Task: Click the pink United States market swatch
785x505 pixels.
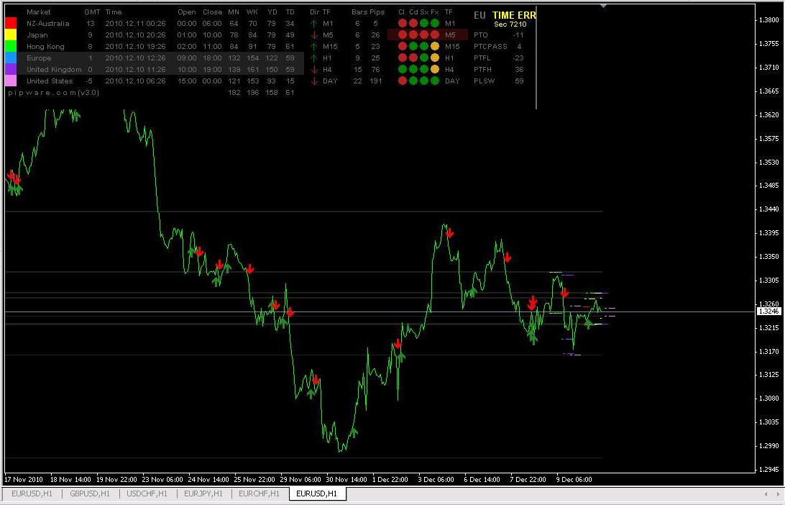Action: [x=11, y=81]
